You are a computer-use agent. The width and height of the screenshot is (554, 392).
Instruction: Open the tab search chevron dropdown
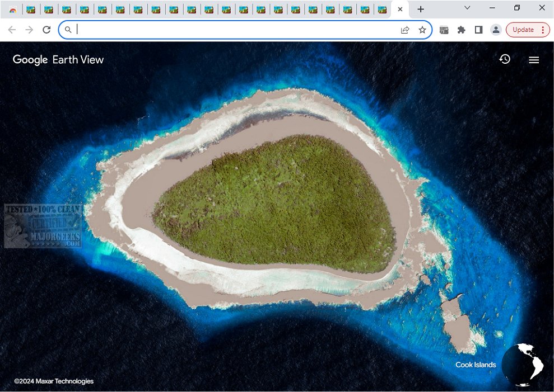pos(467,8)
